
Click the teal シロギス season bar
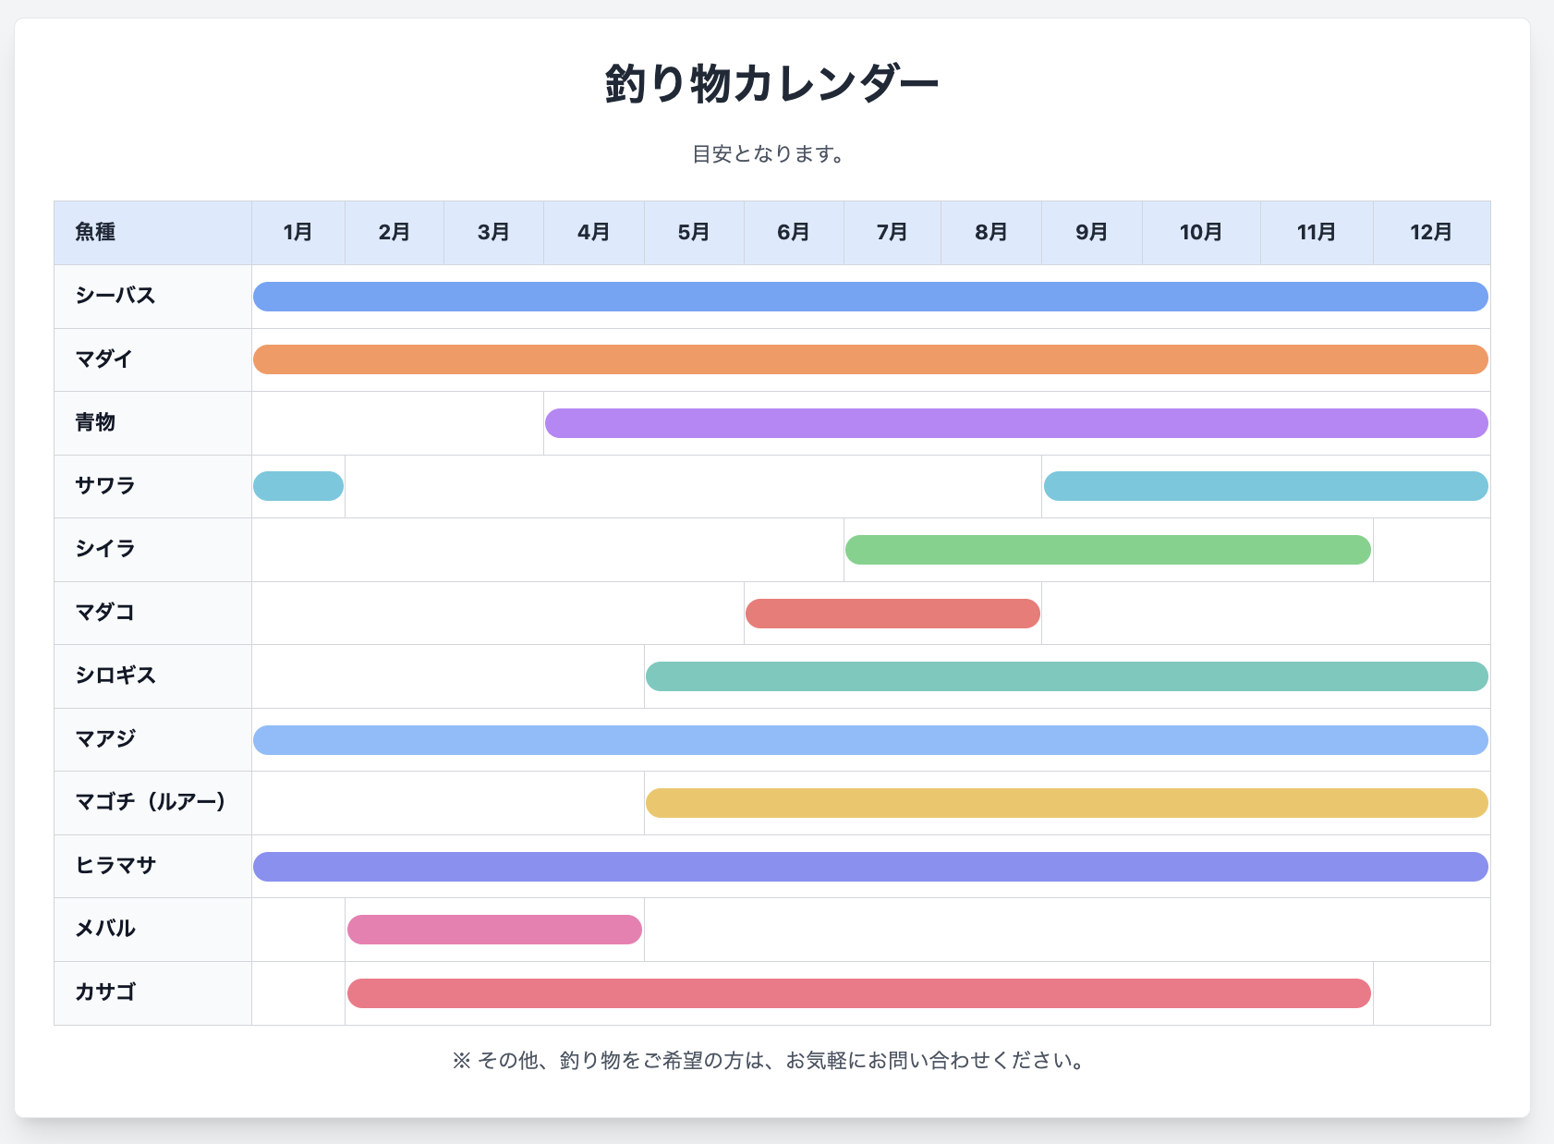coord(1066,676)
